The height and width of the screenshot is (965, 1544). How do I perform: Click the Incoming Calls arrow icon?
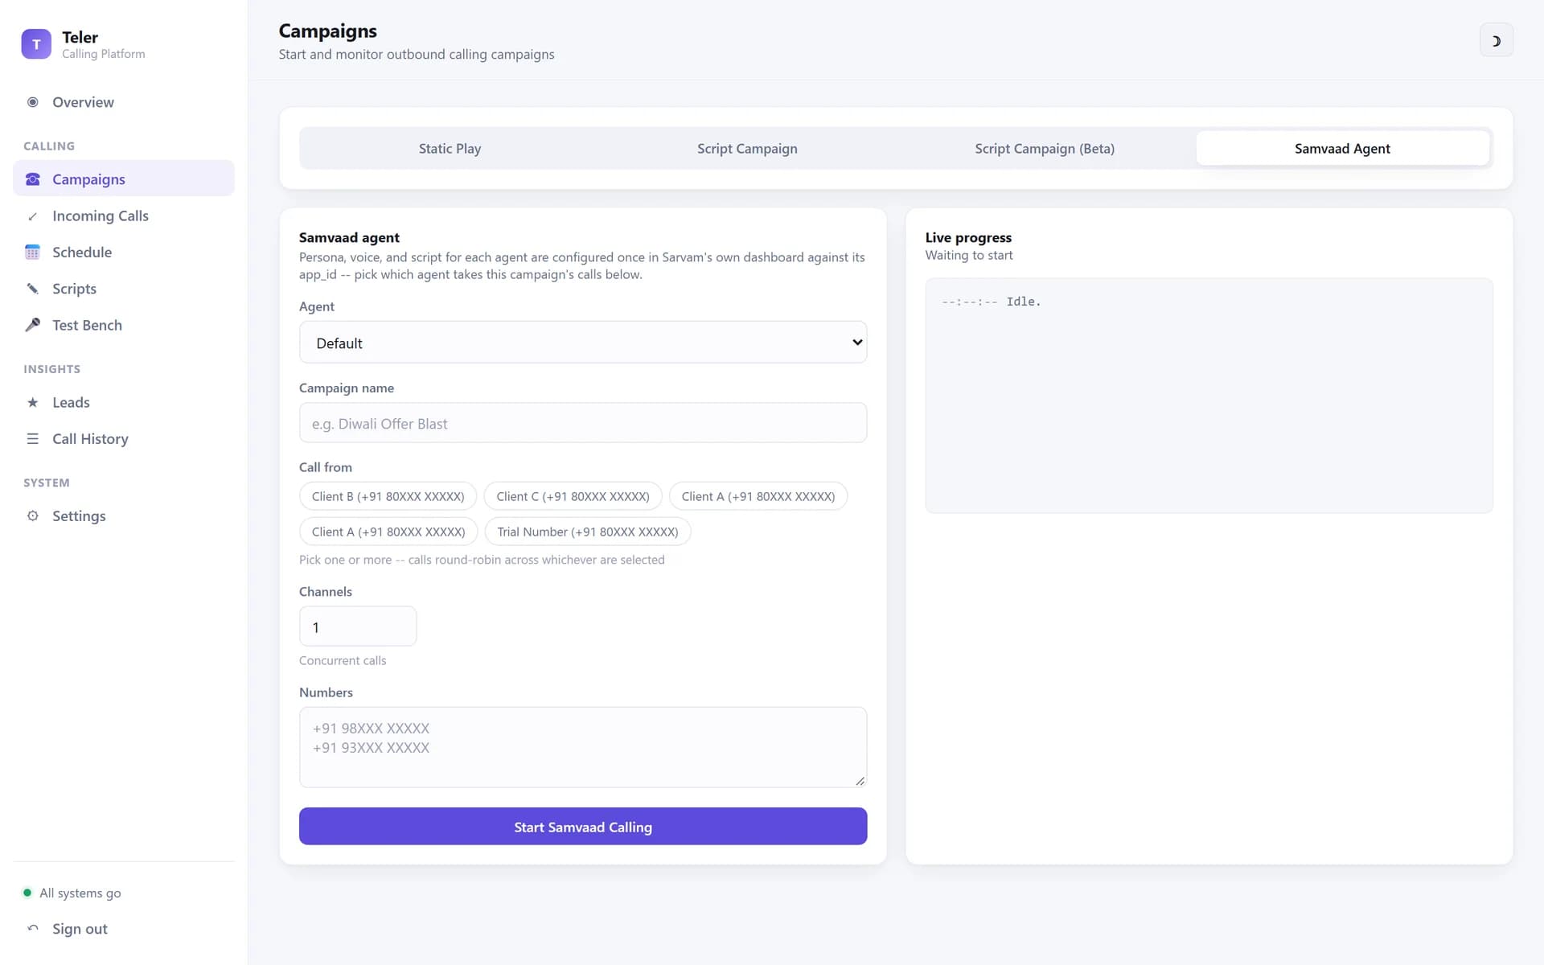pyautogui.click(x=33, y=216)
